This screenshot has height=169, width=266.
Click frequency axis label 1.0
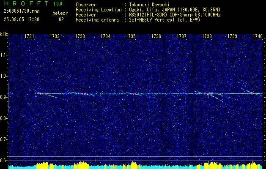coord(3,76)
